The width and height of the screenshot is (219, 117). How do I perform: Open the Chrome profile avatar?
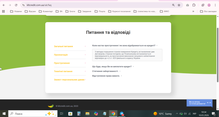click(x=209, y=5)
